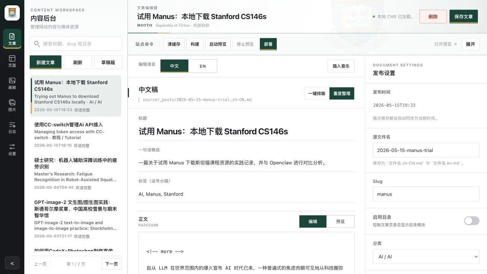Click the 删除 delete button
This screenshot has height=274, width=487.
pyautogui.click(x=433, y=16)
